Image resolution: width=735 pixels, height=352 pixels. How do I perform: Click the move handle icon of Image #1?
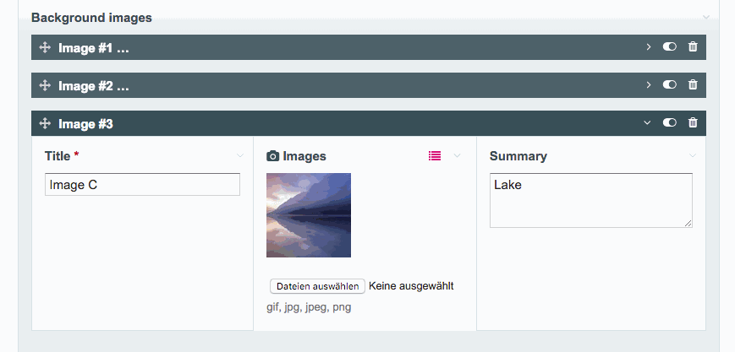(45, 47)
